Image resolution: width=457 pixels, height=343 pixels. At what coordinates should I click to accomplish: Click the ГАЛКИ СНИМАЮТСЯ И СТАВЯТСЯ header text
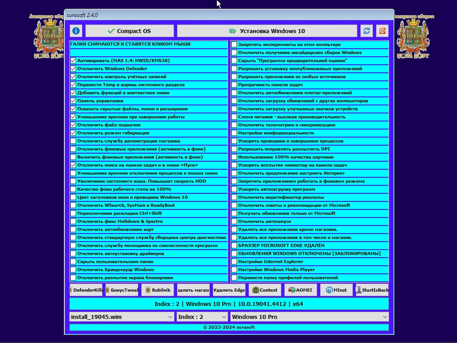(x=130, y=44)
